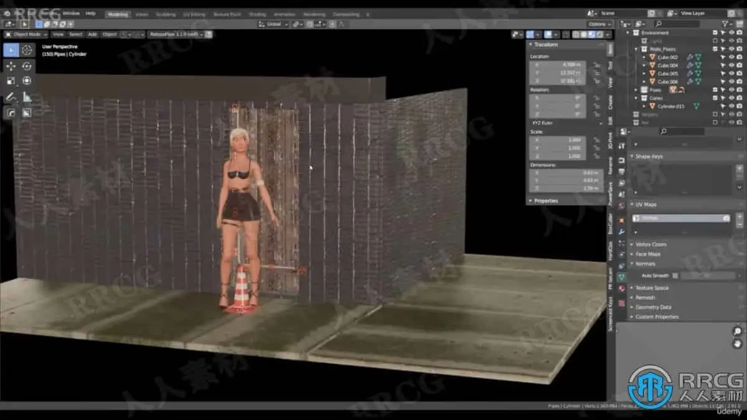The width and height of the screenshot is (747, 420).
Task: Toggle visibility eye for Cube.002
Action: tap(731, 57)
